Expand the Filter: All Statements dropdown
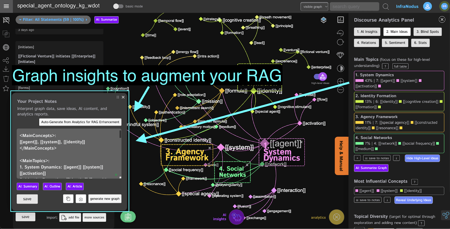This screenshot has width=450, height=229. pyautogui.click(x=53, y=20)
